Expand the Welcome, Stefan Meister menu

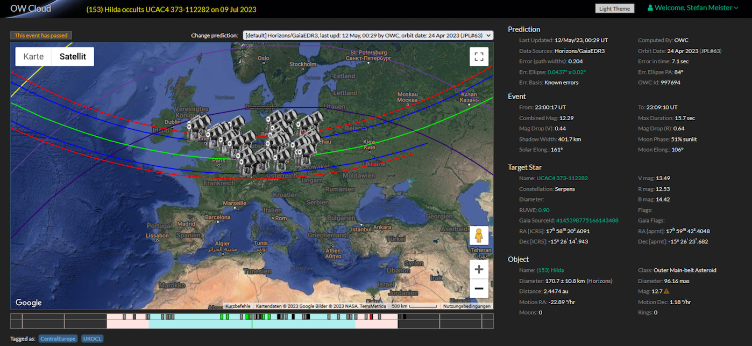point(697,8)
